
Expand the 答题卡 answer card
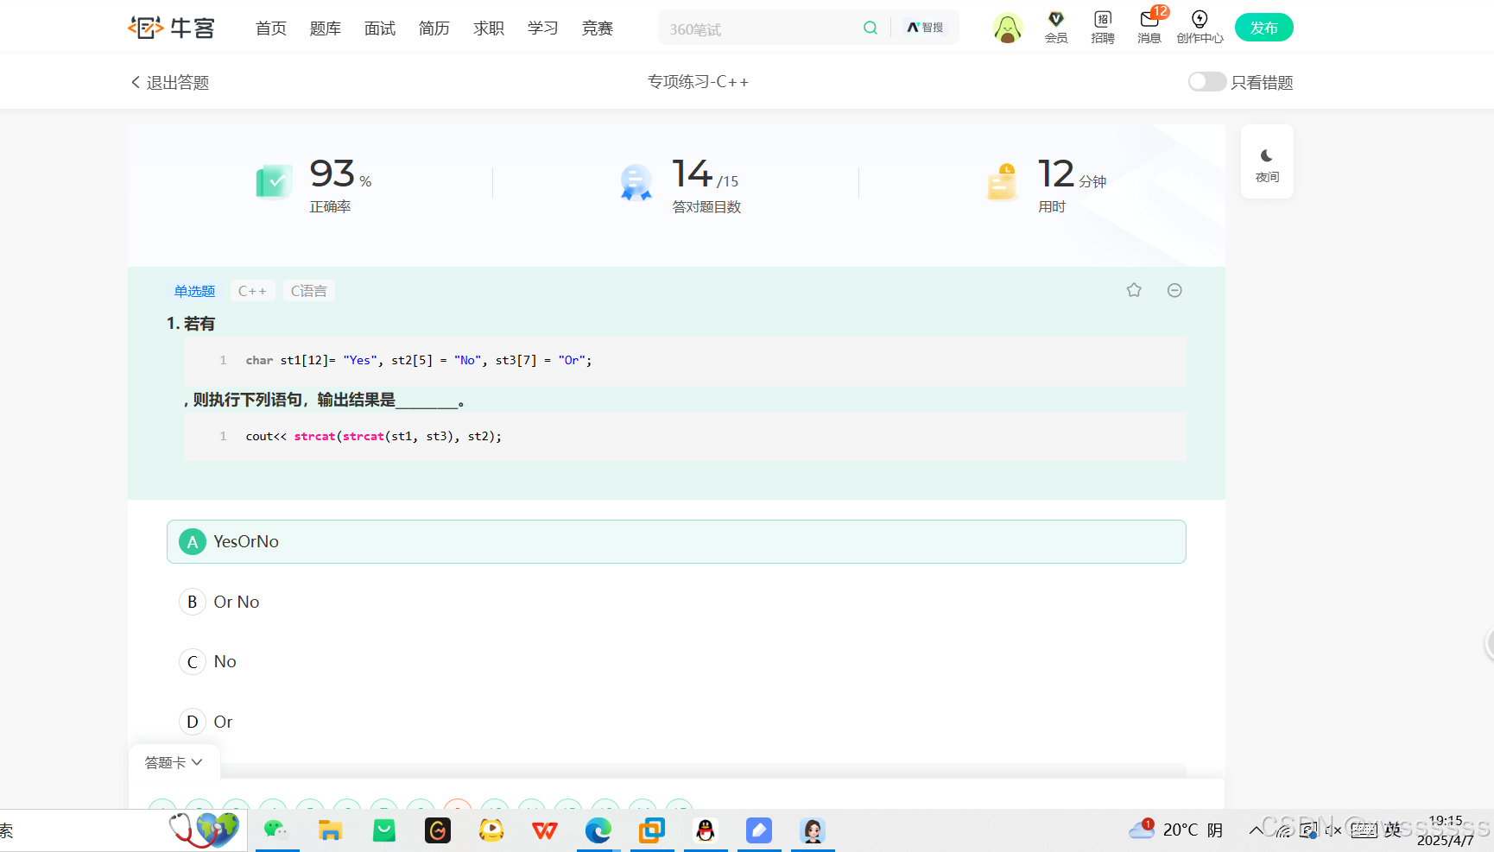point(174,762)
